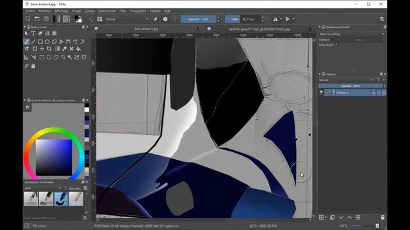Image resolution: width=410 pixels, height=230 pixels.
Task: Select the Assistant tool
Action: (x=26, y=57)
